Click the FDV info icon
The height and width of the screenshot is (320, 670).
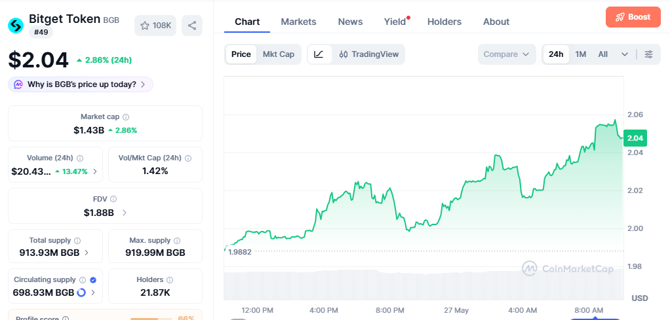click(x=113, y=199)
